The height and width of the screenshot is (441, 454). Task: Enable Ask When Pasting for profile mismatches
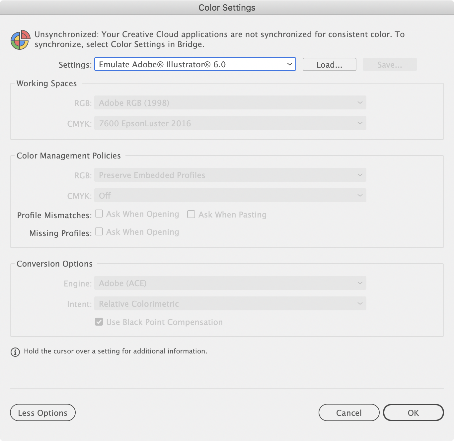point(191,215)
